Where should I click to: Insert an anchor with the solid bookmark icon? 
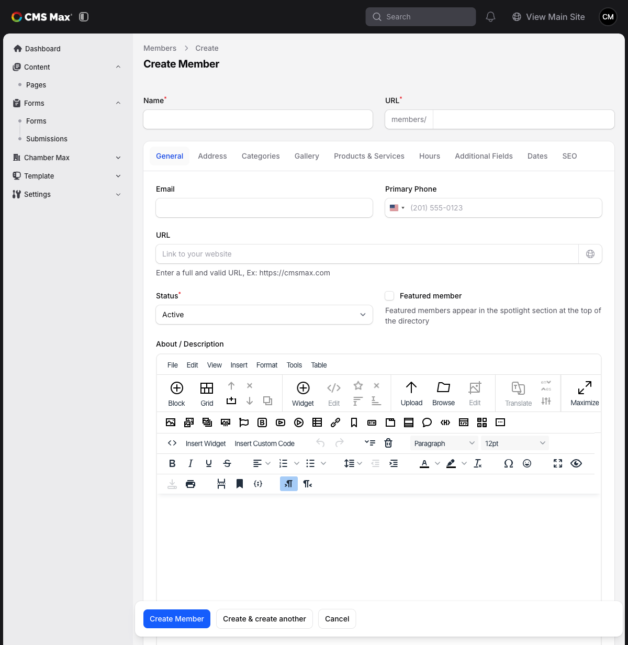240,484
